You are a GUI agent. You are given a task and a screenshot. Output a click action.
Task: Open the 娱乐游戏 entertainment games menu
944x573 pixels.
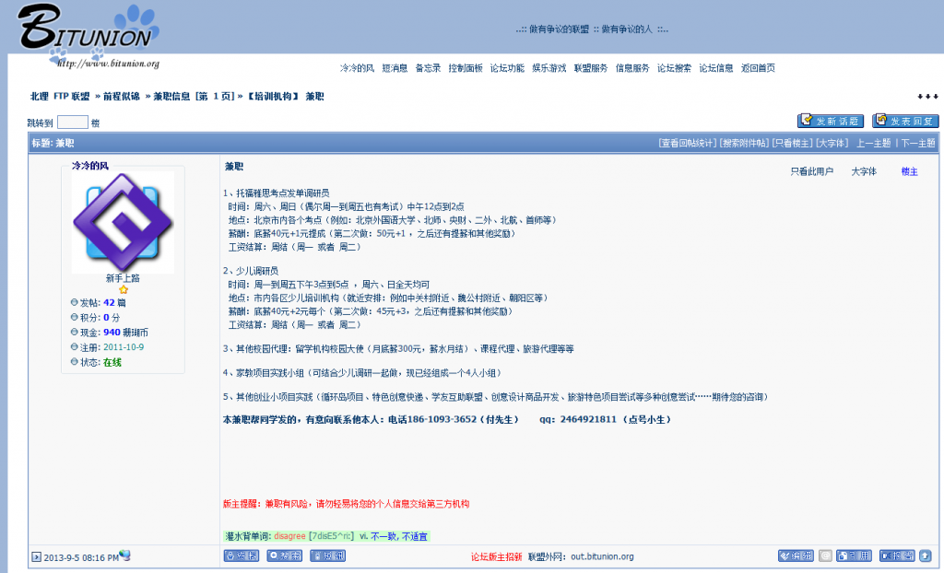[549, 68]
